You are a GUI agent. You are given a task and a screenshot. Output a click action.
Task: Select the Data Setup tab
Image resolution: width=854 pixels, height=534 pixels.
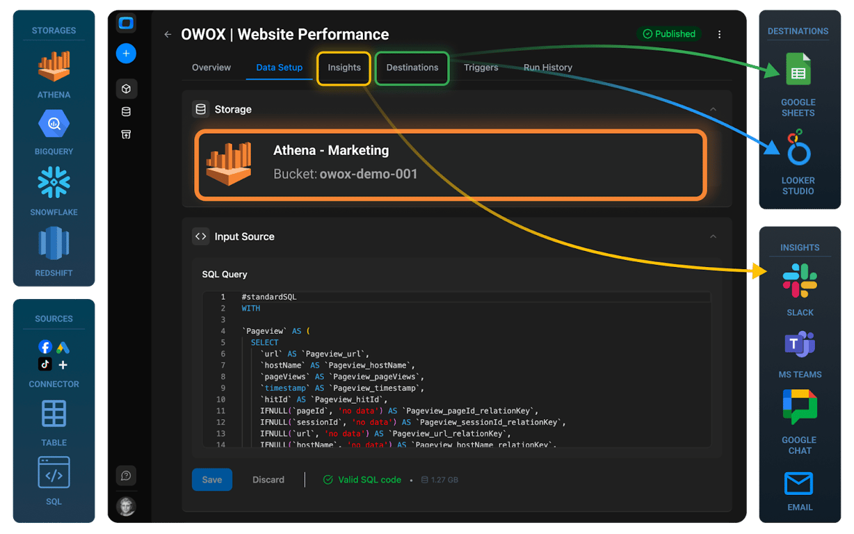[x=280, y=67]
